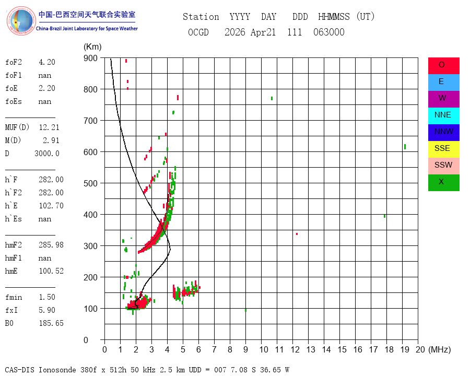Image resolution: width=470 pixels, height=376 pixels.
Task: Select the green X legend swatch
Action: 443,183
